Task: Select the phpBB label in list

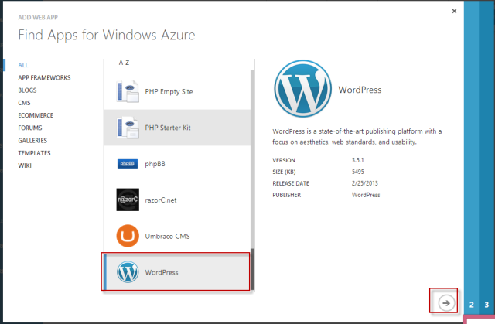Action: click(155, 164)
